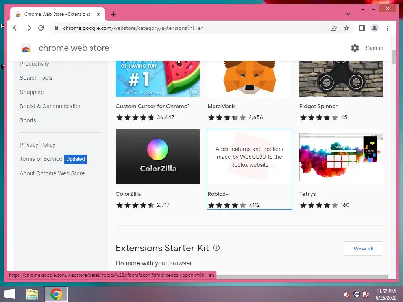Click Roblox+ 7,112 rating count

(254, 205)
